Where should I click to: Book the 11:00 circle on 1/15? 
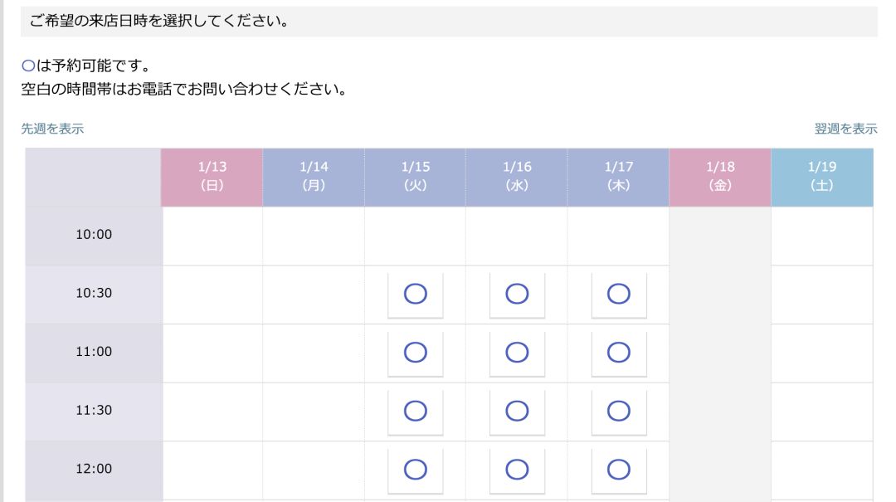(415, 353)
